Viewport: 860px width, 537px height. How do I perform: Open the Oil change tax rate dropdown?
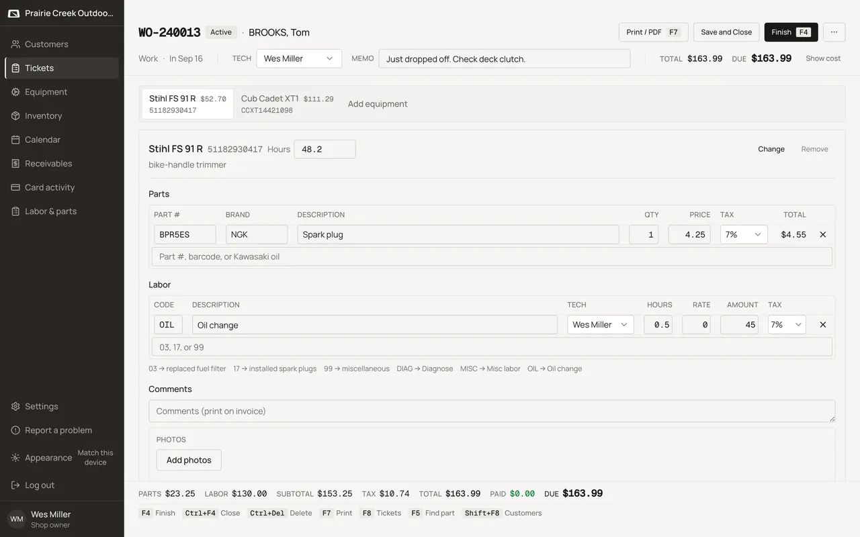[x=787, y=325]
